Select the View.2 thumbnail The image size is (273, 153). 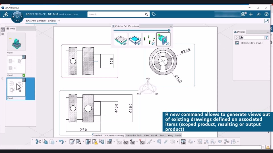[16, 64]
